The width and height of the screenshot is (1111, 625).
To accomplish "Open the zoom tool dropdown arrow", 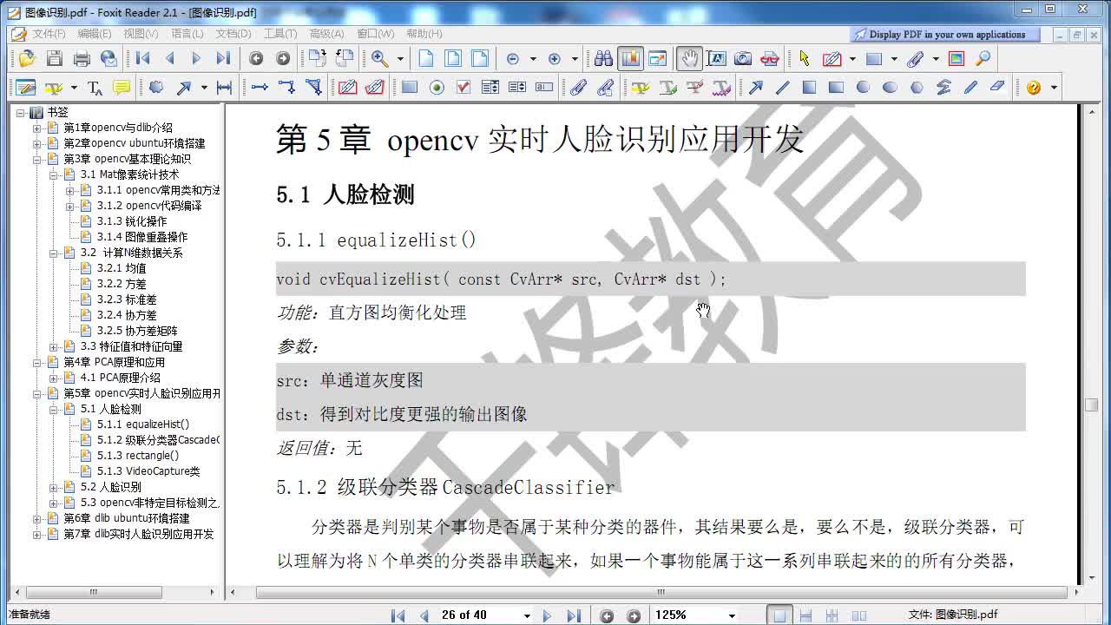I will 400,59.
